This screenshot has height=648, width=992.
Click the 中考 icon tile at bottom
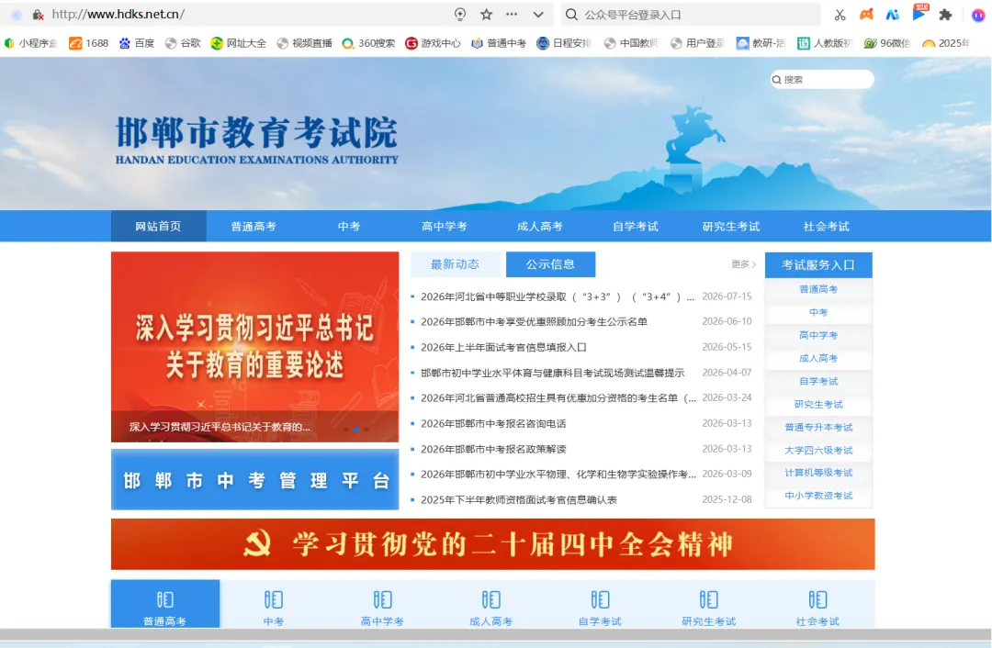(x=274, y=604)
